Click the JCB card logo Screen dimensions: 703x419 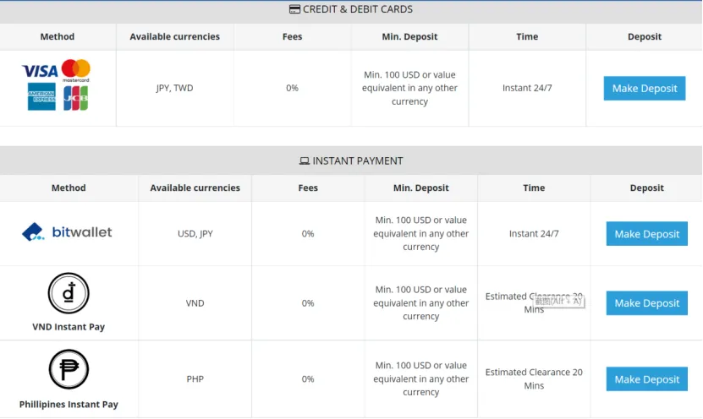pos(76,98)
